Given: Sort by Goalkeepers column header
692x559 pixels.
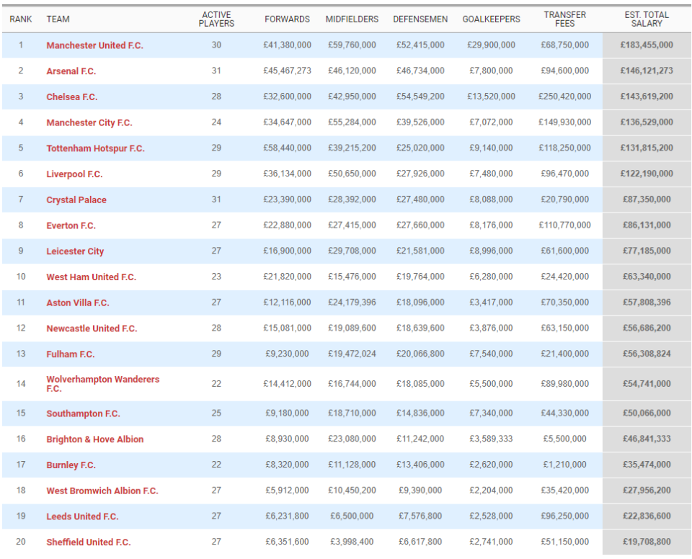Looking at the screenshot, I should tap(491, 19).
